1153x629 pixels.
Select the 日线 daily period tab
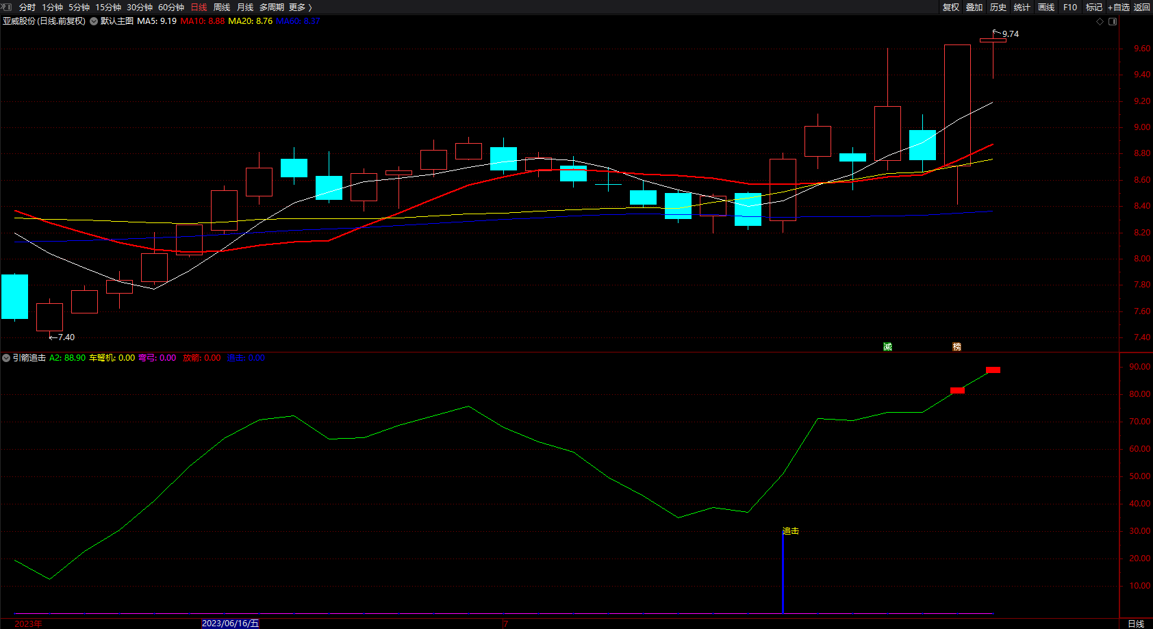(199, 7)
